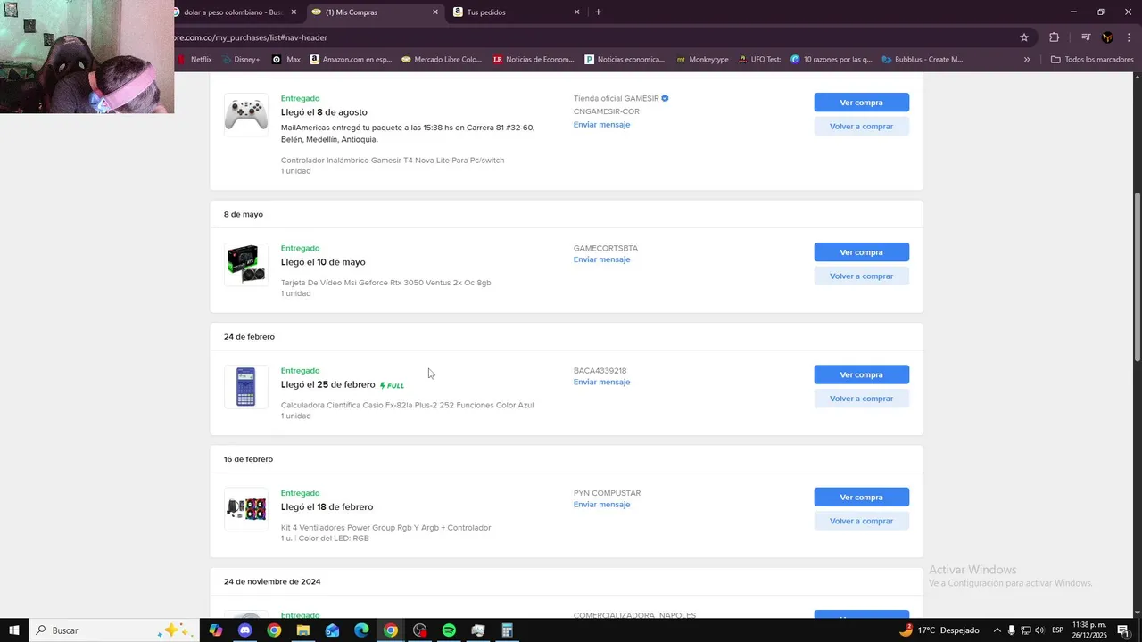Switch to the dolar a peso colombiano tab
Image resolution: width=1142 pixels, height=642 pixels.
[x=234, y=12]
